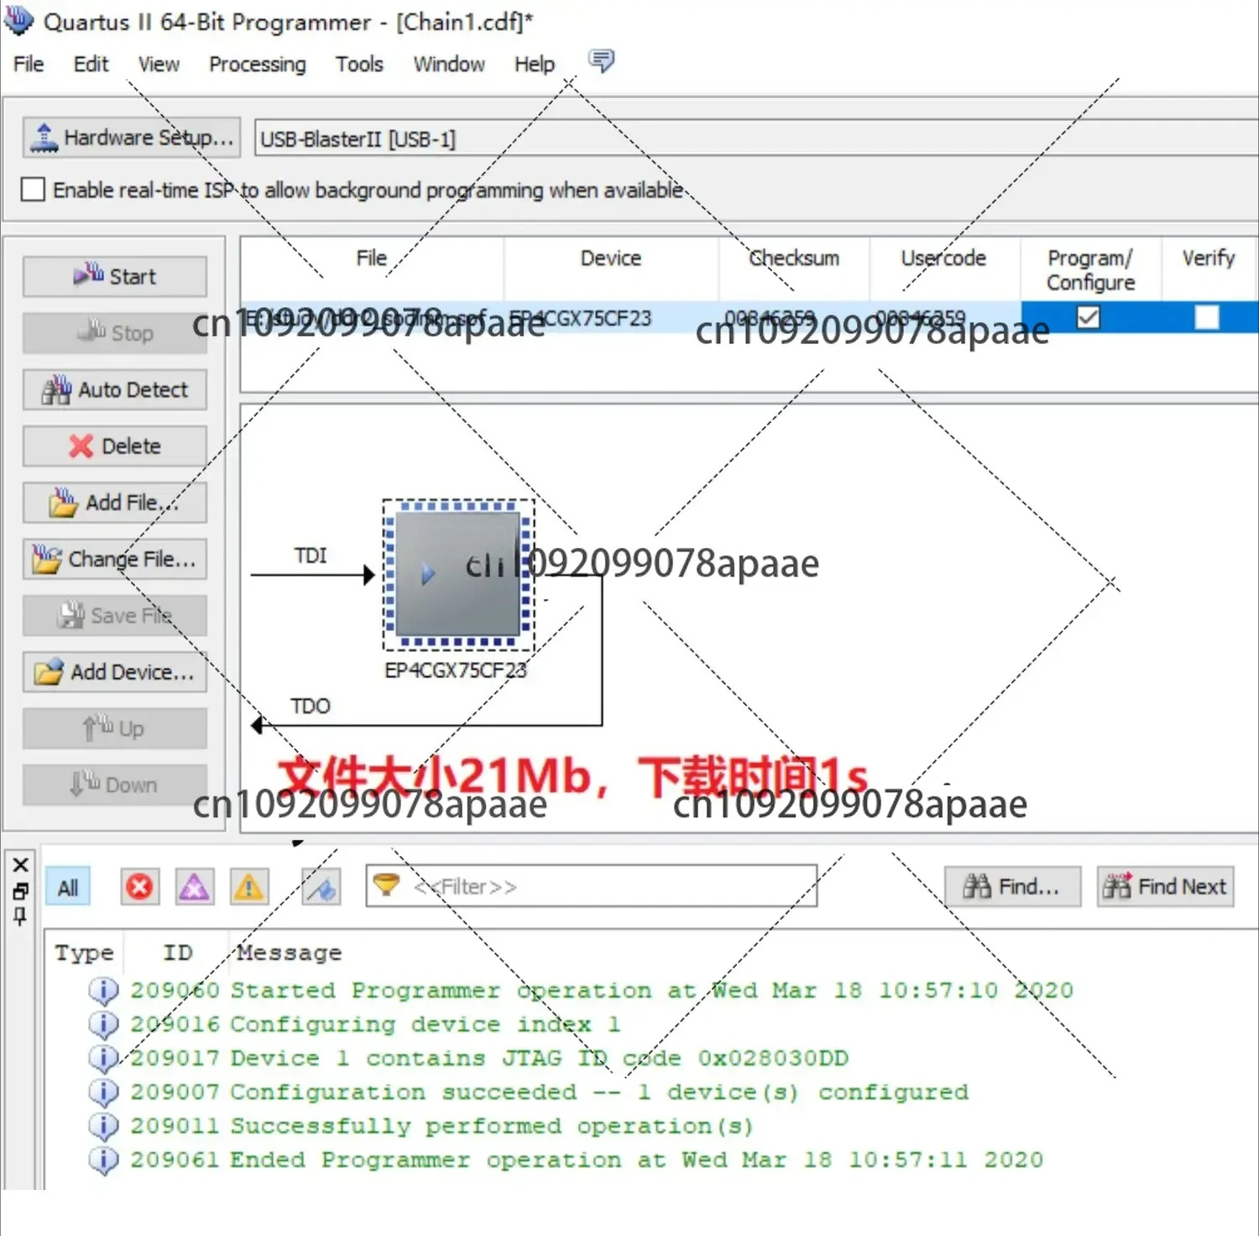Select the Checksum column header
1259x1236 pixels.
point(794,269)
